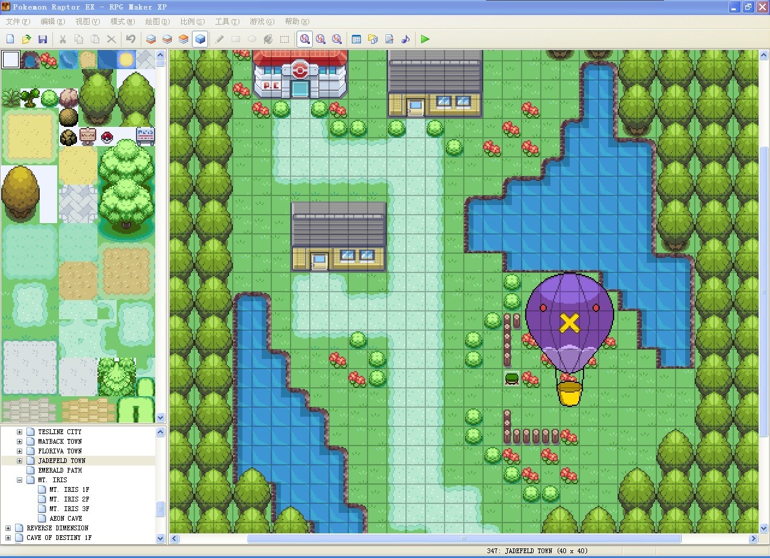Set map zoom to 1/1 scale
This screenshot has width=770, height=558.
point(304,39)
